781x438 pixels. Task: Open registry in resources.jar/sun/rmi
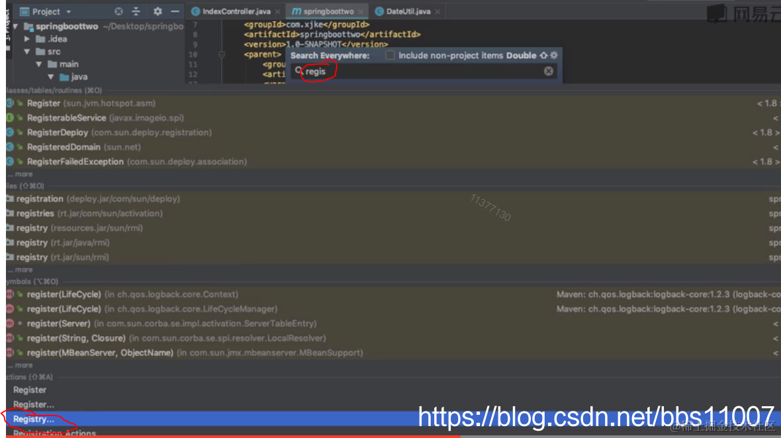point(394,228)
